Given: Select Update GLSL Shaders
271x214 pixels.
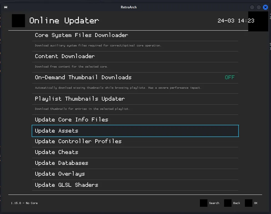Looking at the screenshot, I should (66, 185).
